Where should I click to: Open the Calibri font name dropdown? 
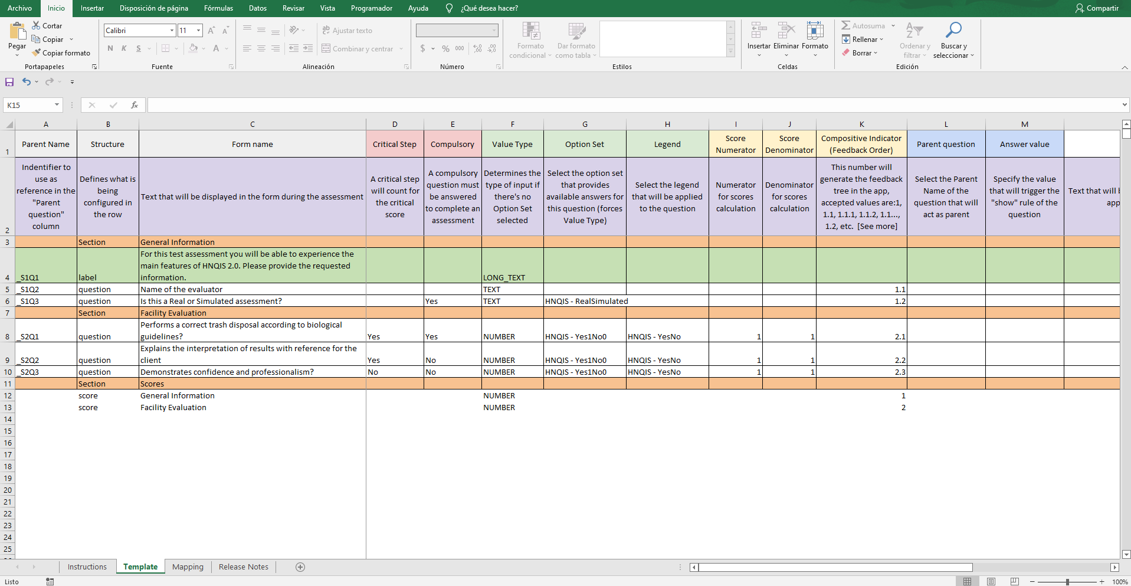pyautogui.click(x=172, y=31)
